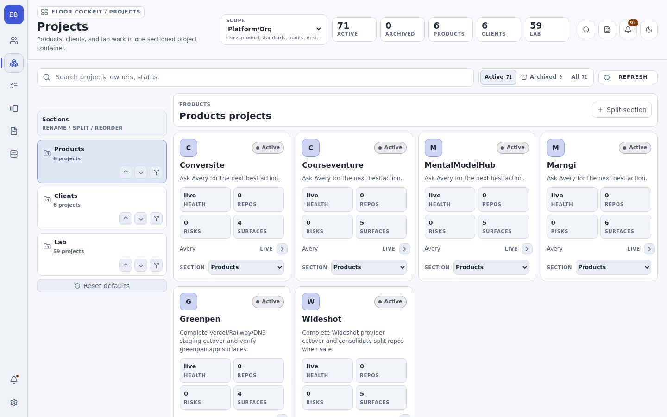The height and width of the screenshot is (417, 667).
Task: Move Clients section down
Action: click(x=141, y=219)
